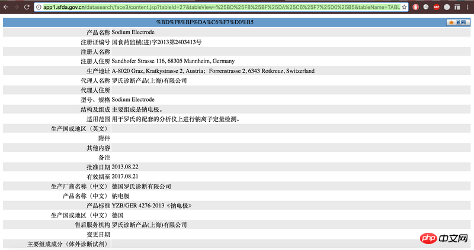The width and height of the screenshot is (474, 250).
Task: View site info icon in address bar
Action: tap(39, 7)
